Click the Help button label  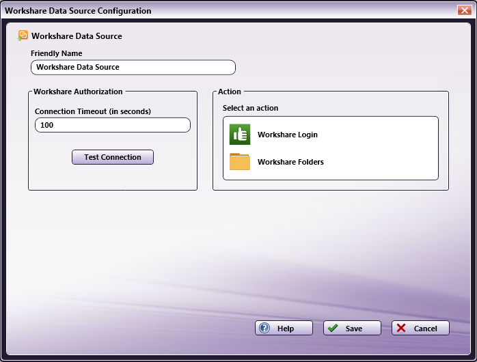(286, 329)
